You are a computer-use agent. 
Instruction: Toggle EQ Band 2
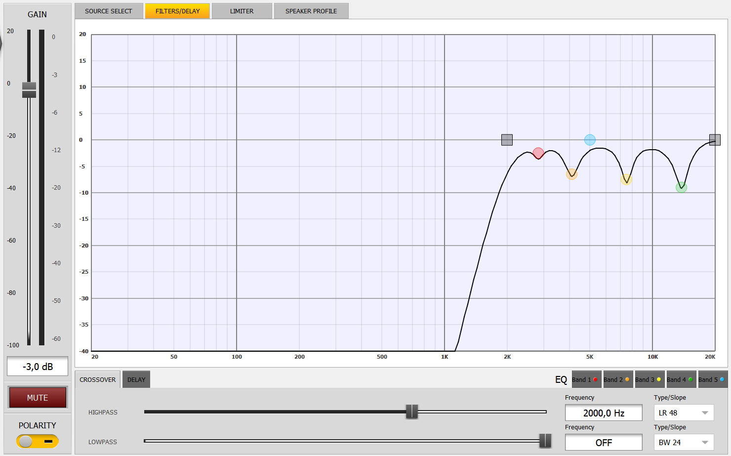pos(618,379)
